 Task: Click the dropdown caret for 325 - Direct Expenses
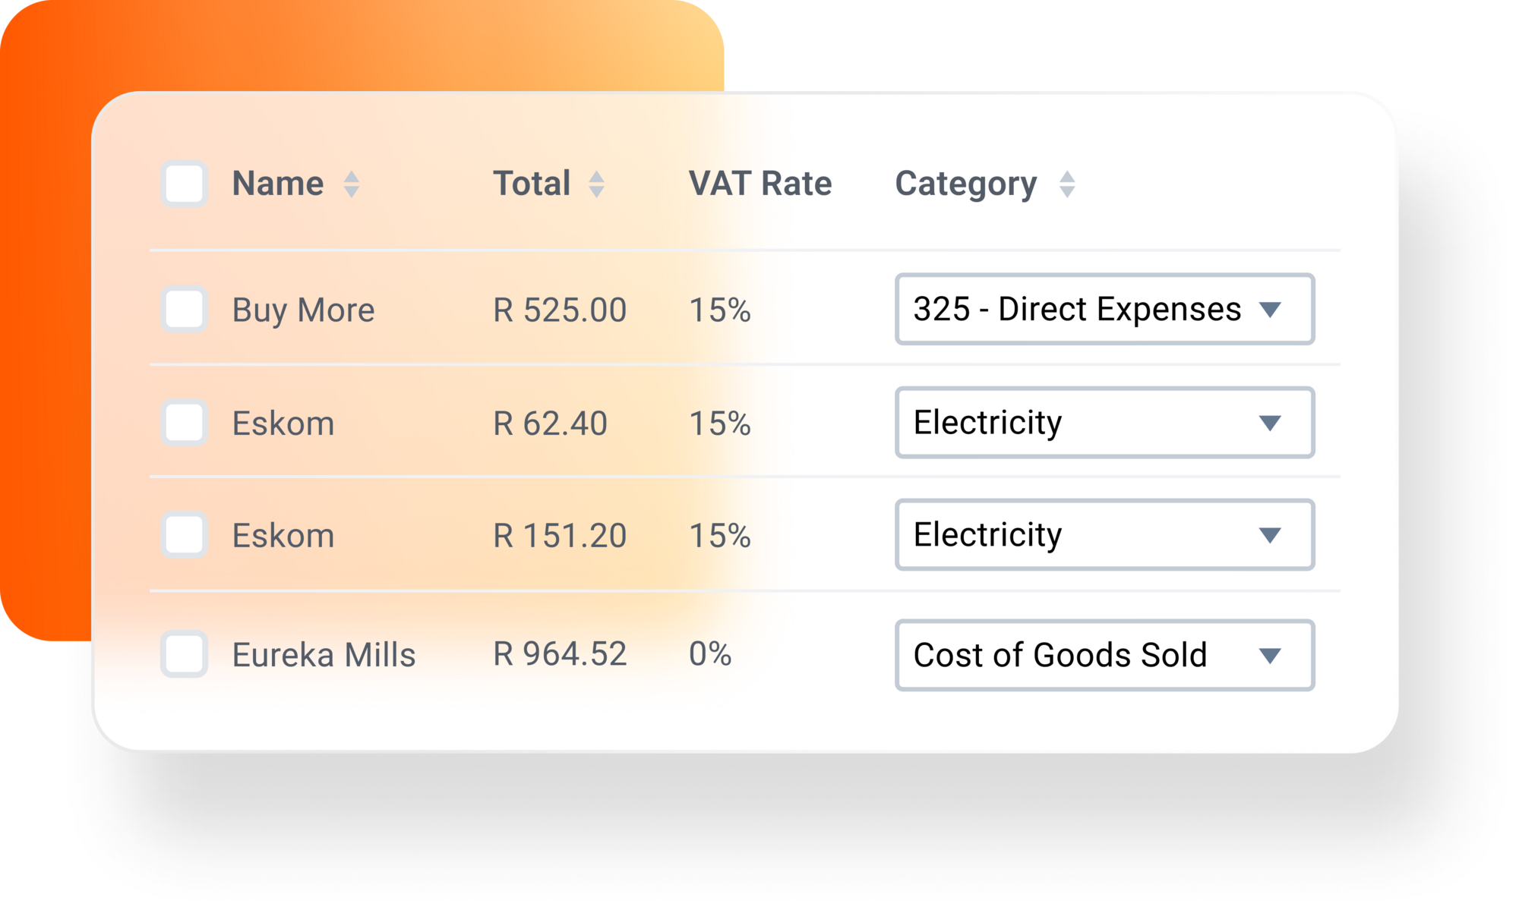pos(1271,310)
